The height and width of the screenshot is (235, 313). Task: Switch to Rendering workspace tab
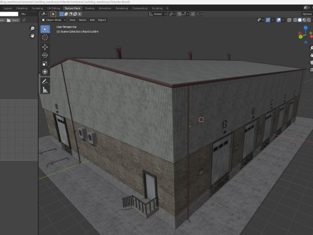pyautogui.click(x=122, y=8)
